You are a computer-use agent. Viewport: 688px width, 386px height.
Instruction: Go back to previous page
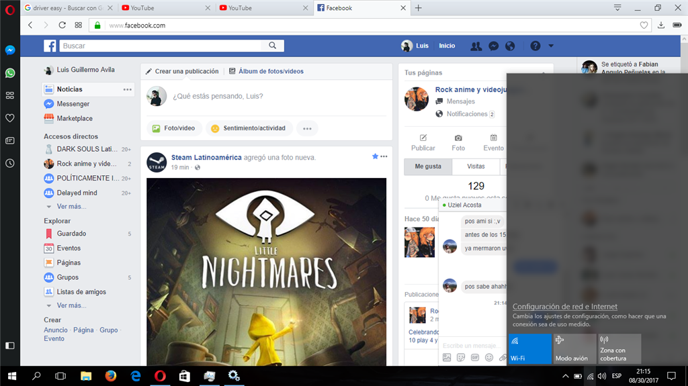[x=30, y=26]
